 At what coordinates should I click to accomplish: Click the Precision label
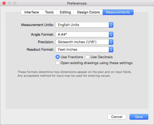click(x=46, y=42)
